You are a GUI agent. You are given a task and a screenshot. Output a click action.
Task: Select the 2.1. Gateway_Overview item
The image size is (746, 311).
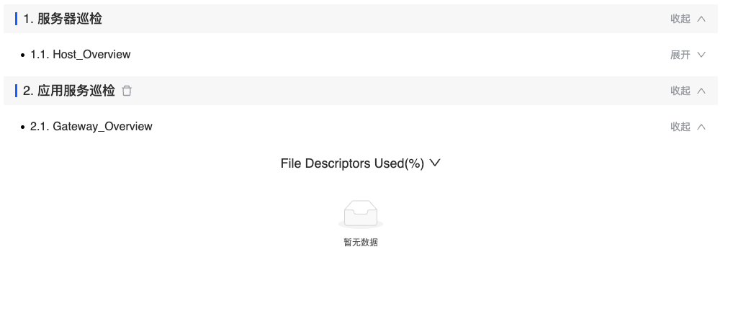(91, 127)
